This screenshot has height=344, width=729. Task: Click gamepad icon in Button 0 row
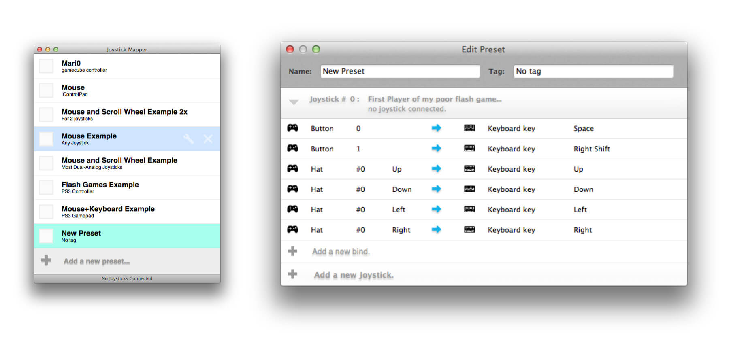292,128
